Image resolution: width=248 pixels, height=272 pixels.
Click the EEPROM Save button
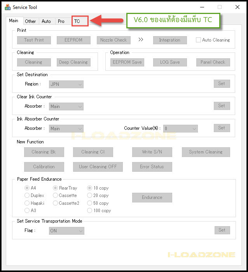click(127, 62)
